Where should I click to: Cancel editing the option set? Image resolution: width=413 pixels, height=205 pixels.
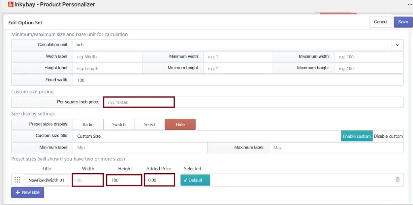pyautogui.click(x=380, y=22)
